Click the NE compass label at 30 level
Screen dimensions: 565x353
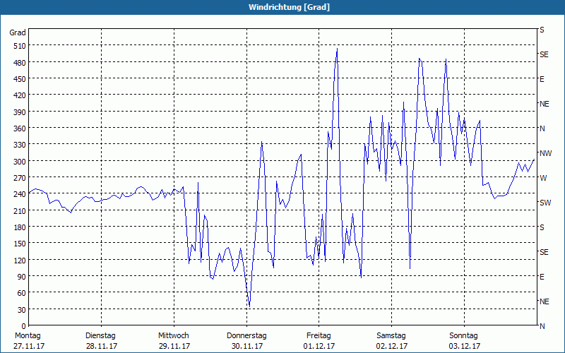click(545, 301)
